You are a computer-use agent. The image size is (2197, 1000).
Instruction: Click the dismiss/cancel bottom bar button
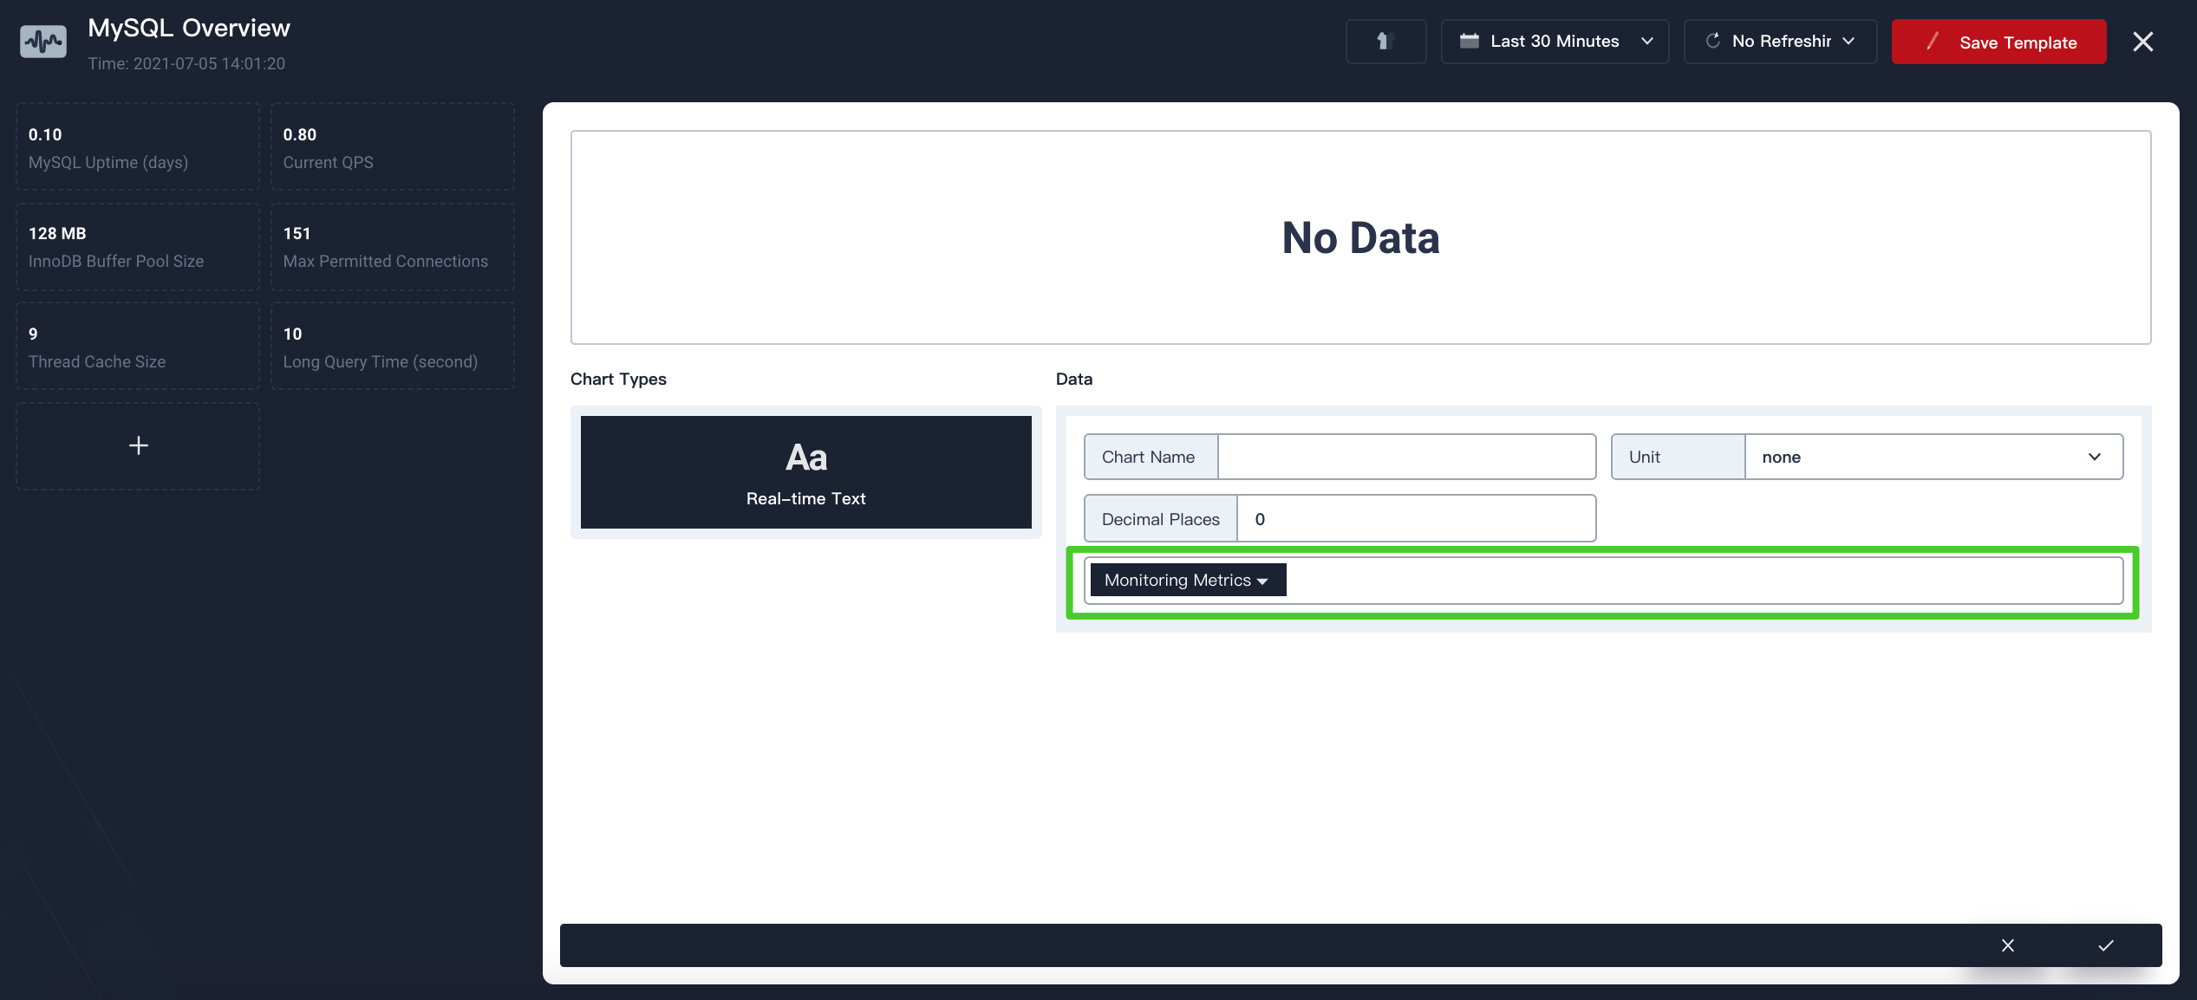click(x=2008, y=944)
